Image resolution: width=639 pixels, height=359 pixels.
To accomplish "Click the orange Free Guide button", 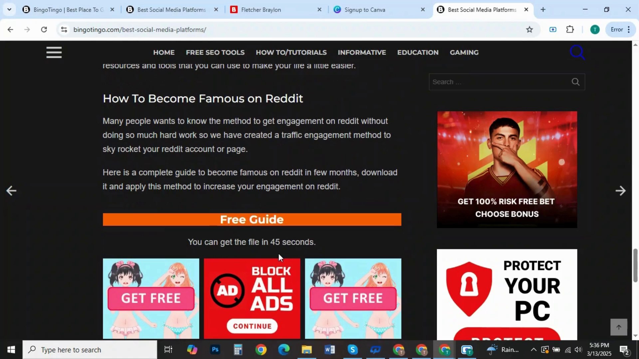I will (252, 219).
